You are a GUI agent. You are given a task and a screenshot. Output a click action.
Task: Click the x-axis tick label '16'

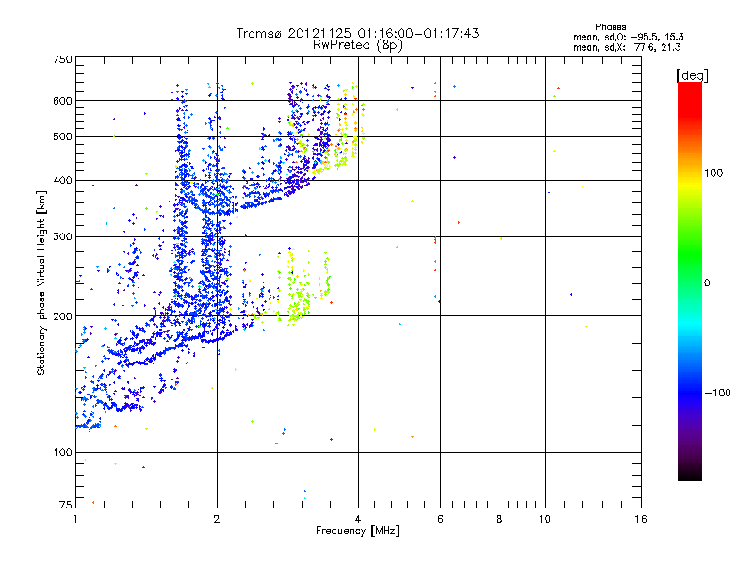point(641,519)
